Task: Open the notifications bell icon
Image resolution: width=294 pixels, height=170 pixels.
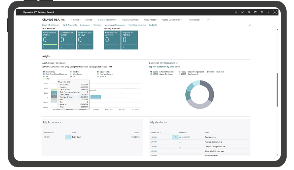Action: [249, 12]
